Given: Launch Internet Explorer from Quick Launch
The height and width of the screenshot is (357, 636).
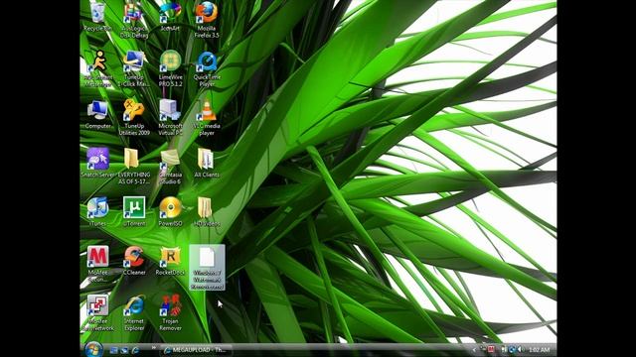Looking at the screenshot, I should click(x=135, y=350).
